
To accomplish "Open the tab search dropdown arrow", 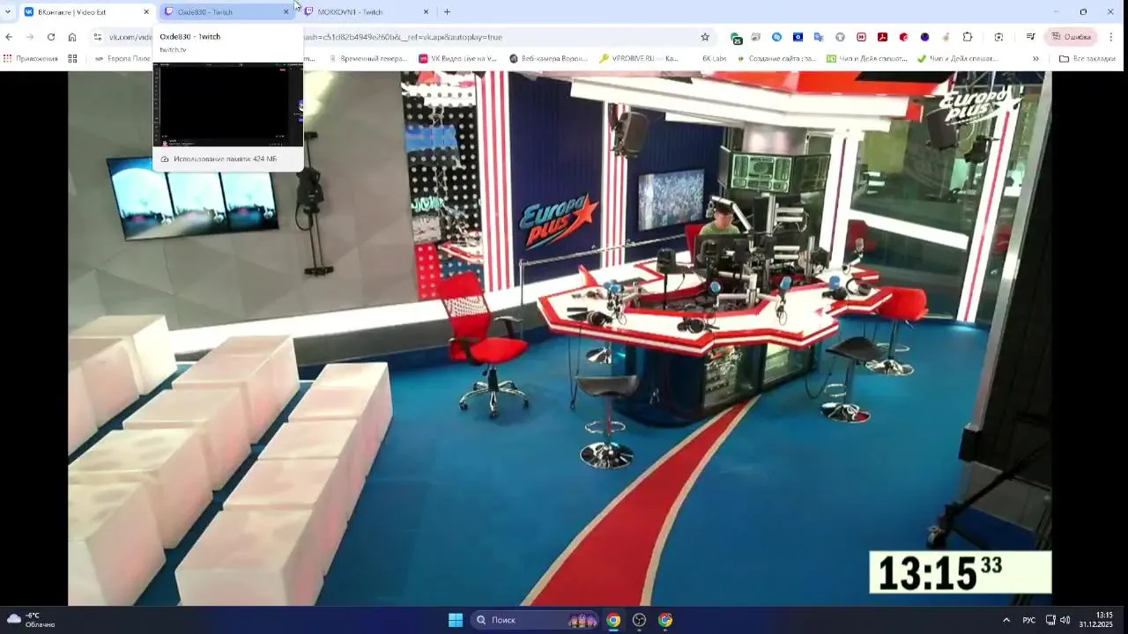I will 8,12.
